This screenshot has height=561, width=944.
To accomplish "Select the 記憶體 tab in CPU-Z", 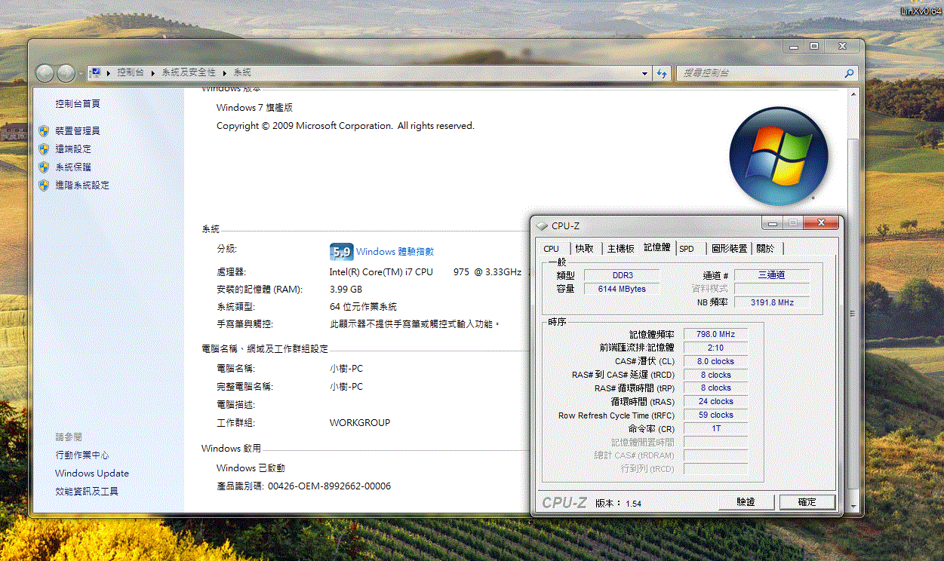I will pos(657,247).
